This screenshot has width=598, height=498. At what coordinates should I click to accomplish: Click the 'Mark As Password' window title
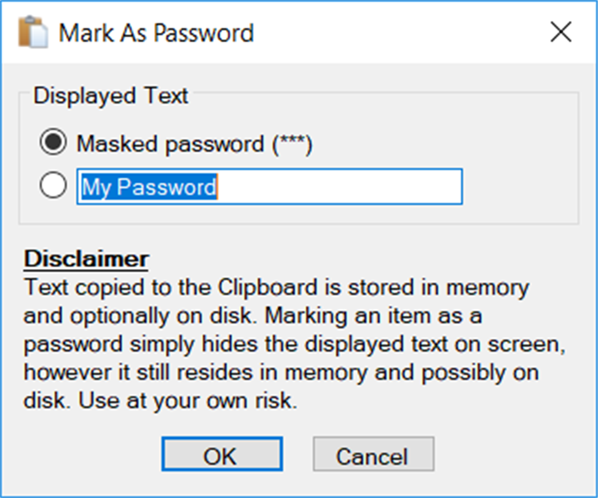click(156, 33)
